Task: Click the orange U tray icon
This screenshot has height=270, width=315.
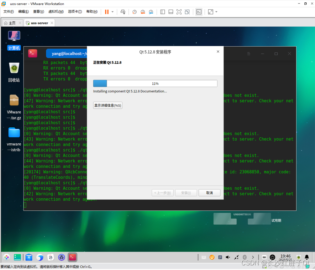Action: 212,257
